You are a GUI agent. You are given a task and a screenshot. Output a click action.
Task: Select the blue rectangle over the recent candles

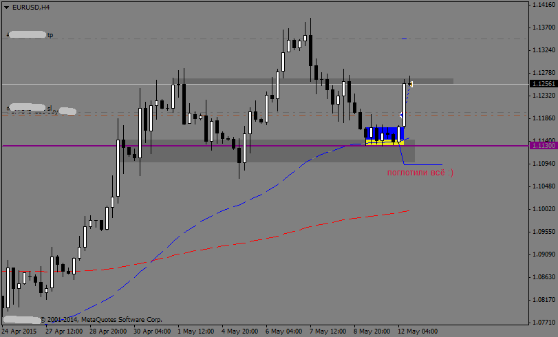coord(385,134)
